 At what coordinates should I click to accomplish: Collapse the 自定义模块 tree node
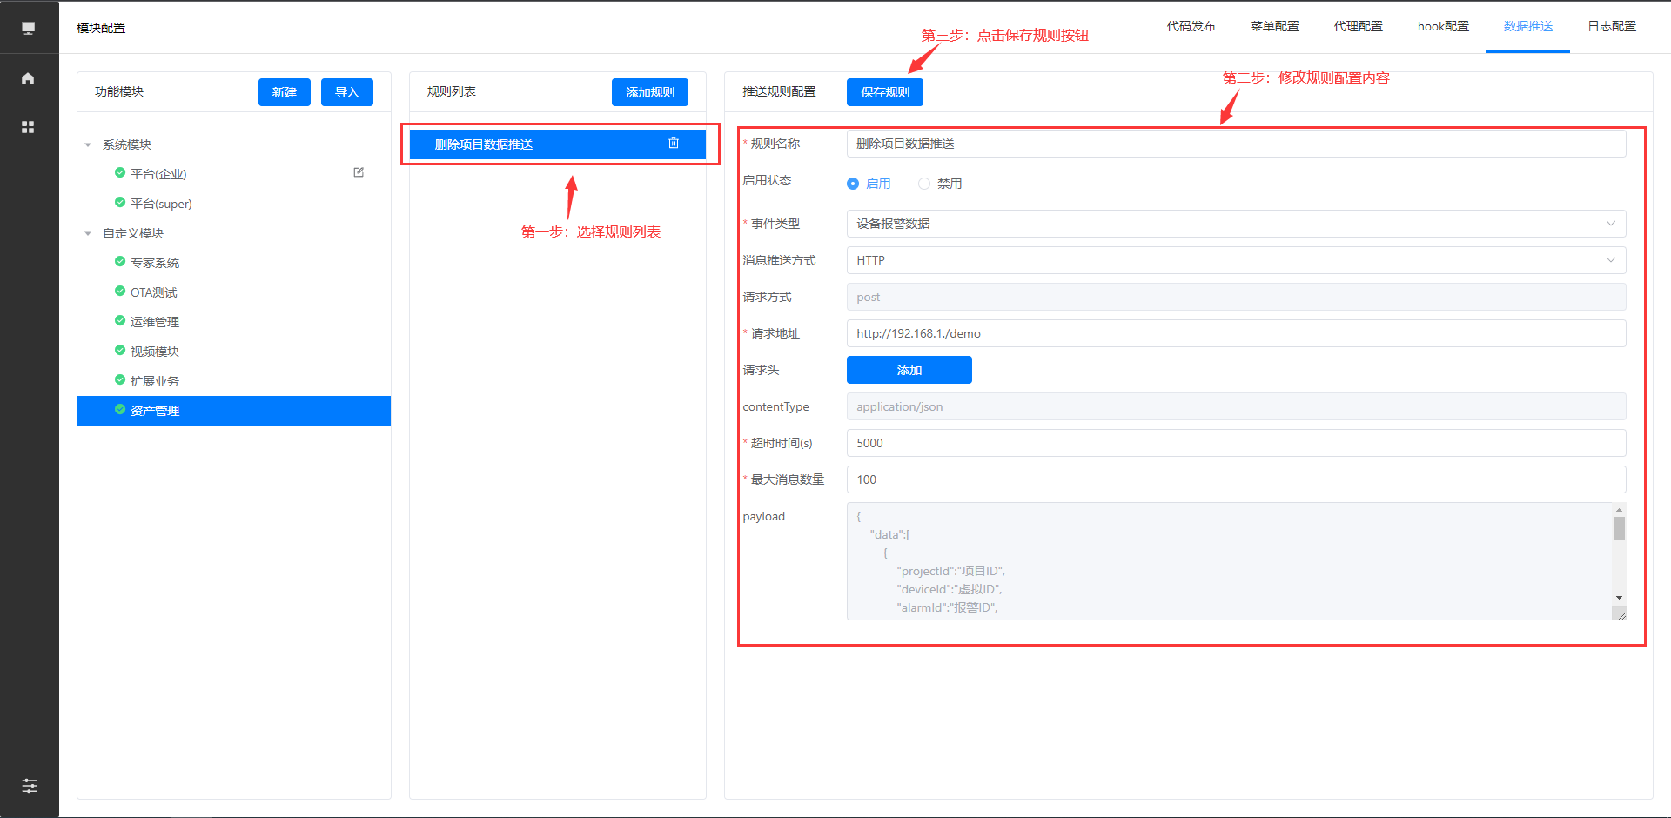coord(88,233)
